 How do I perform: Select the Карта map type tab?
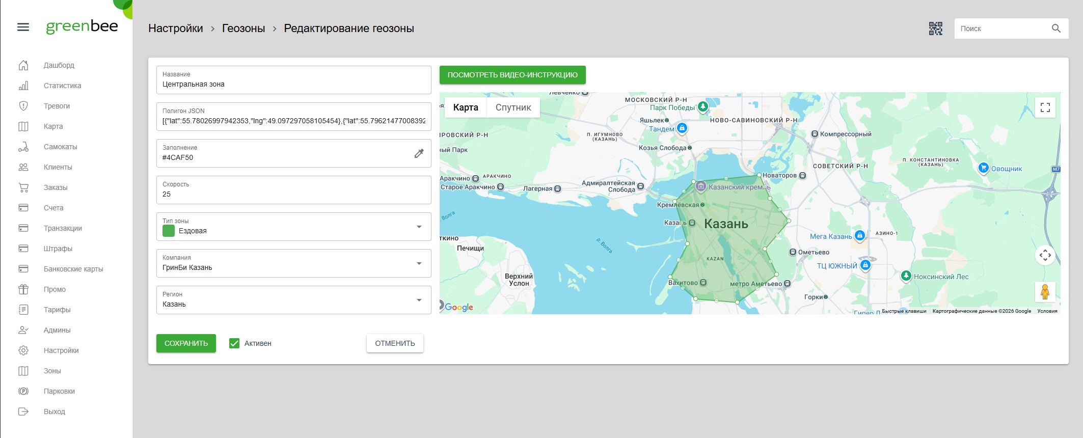pyautogui.click(x=466, y=107)
